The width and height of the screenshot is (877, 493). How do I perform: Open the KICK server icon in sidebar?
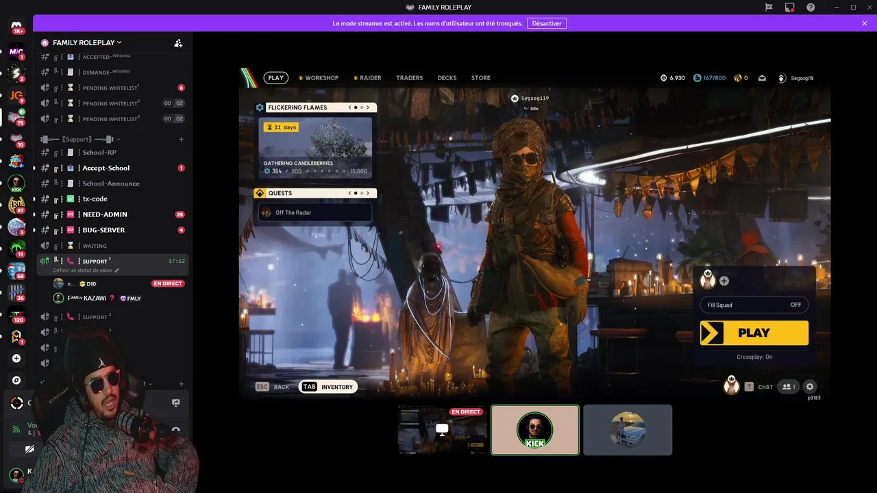click(x=16, y=183)
